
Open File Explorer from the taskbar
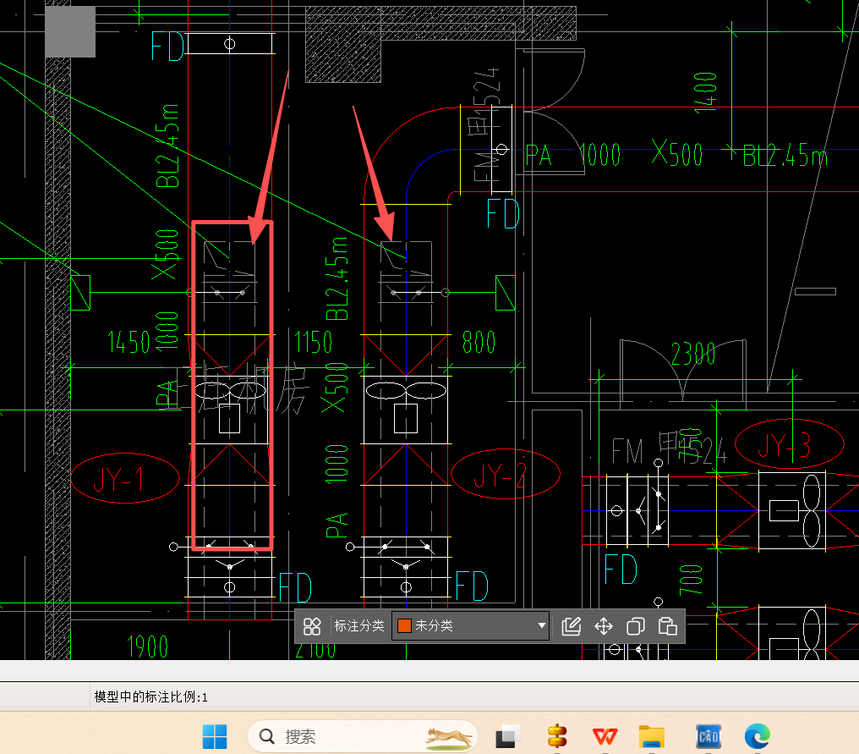tap(651, 736)
